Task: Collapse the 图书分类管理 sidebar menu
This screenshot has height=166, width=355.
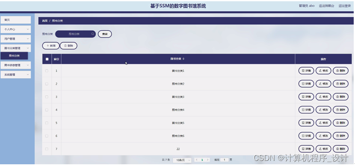Action: point(16,48)
